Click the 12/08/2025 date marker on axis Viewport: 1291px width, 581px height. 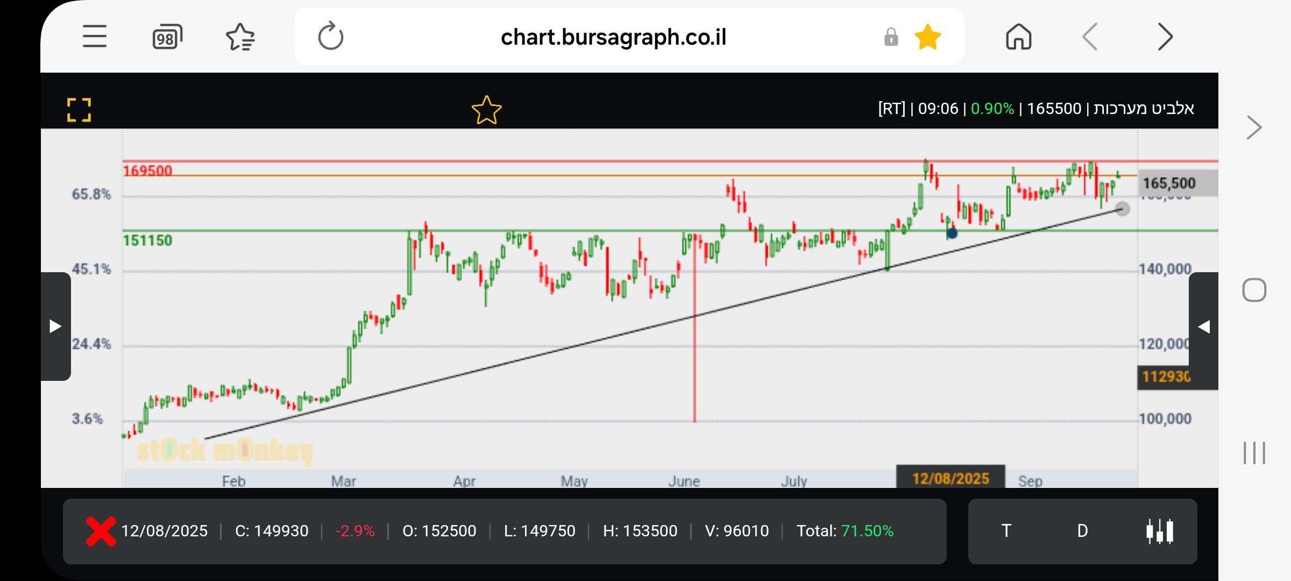950,478
